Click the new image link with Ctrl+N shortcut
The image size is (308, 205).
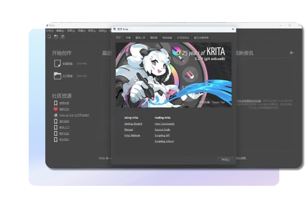coord(67,64)
